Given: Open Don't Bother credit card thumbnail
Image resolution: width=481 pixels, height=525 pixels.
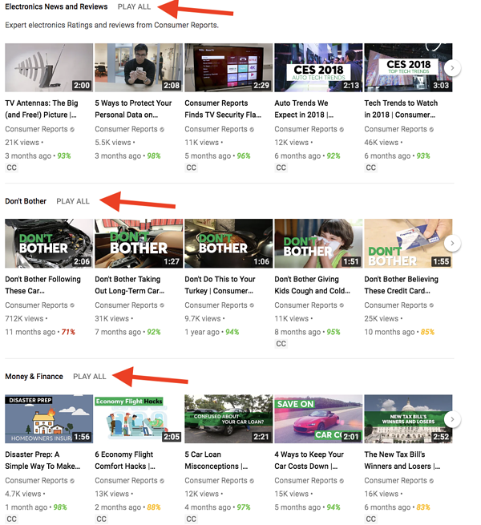Looking at the screenshot, I should point(408,244).
